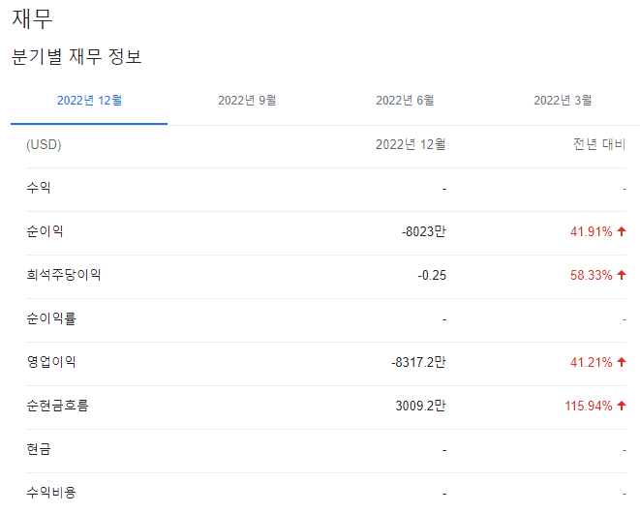
Task: Click the (USD) currency label
Action: pos(44,145)
